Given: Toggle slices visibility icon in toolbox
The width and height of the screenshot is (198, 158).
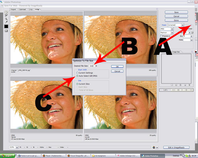Looking at the screenshot, I should 6,31.
